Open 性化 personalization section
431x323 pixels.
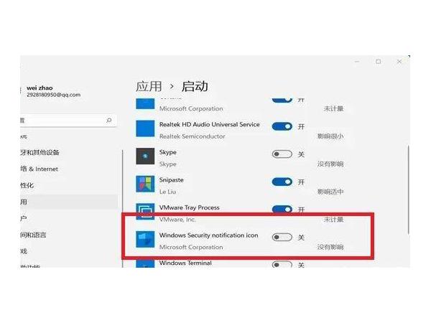27,185
